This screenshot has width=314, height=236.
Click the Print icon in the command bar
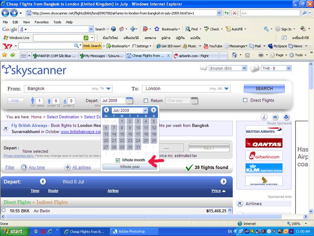point(261,55)
